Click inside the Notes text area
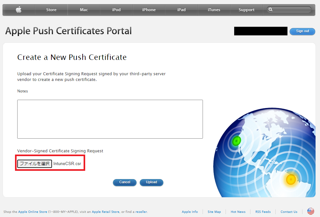 tap(110, 119)
